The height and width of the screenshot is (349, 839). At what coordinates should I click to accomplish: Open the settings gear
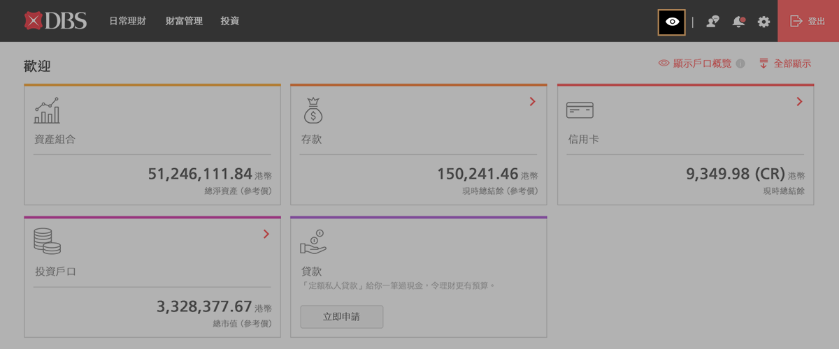click(763, 22)
